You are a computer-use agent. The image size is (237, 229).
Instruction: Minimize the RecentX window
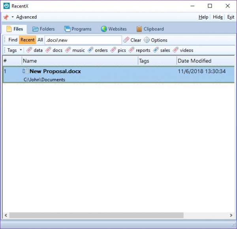point(192,6)
